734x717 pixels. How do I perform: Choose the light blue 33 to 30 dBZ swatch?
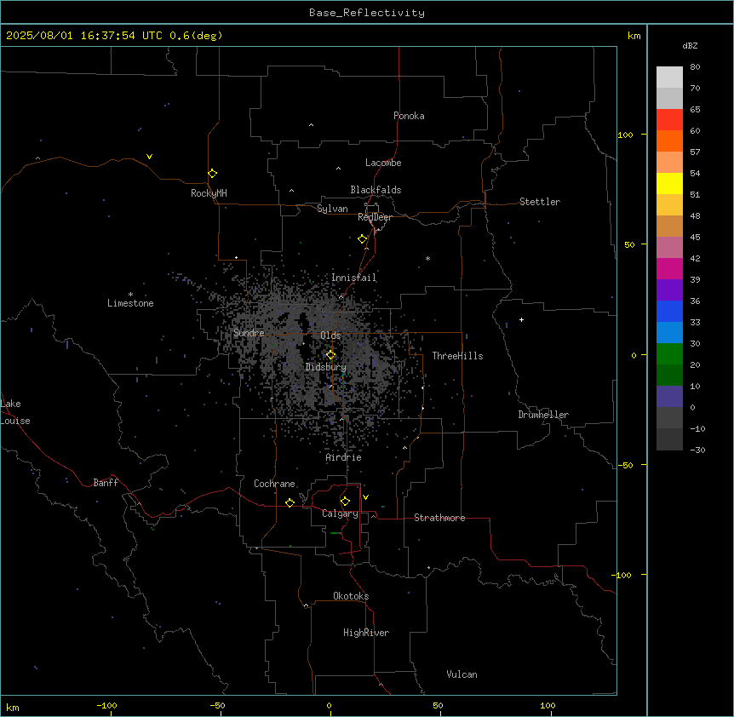[x=669, y=332]
